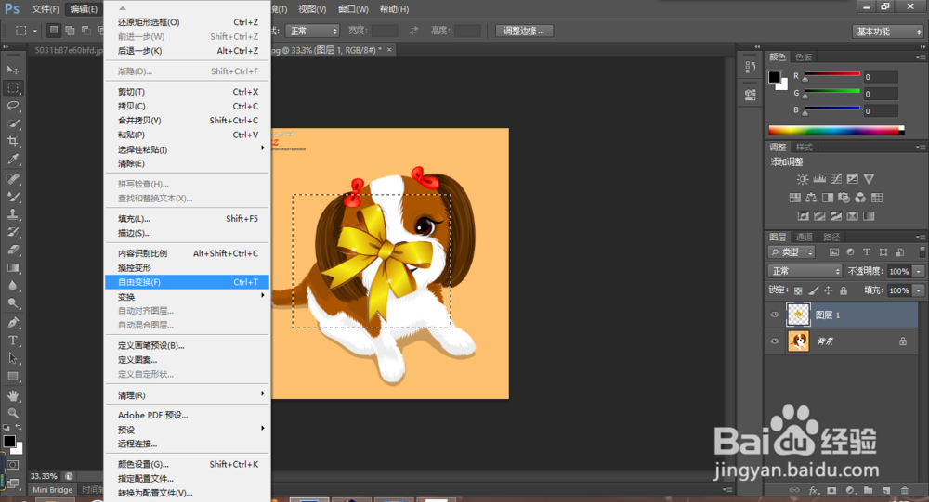929x502 pixels.
Task: Open the 文件(F) menu
Action: 45,9
